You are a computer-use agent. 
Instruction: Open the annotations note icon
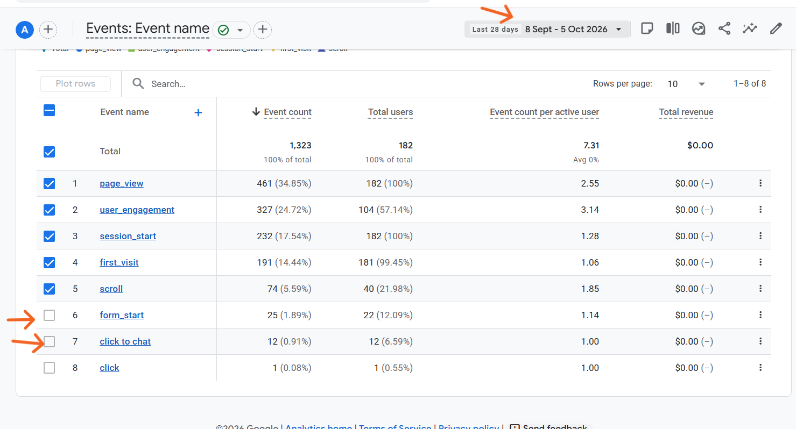tap(647, 28)
